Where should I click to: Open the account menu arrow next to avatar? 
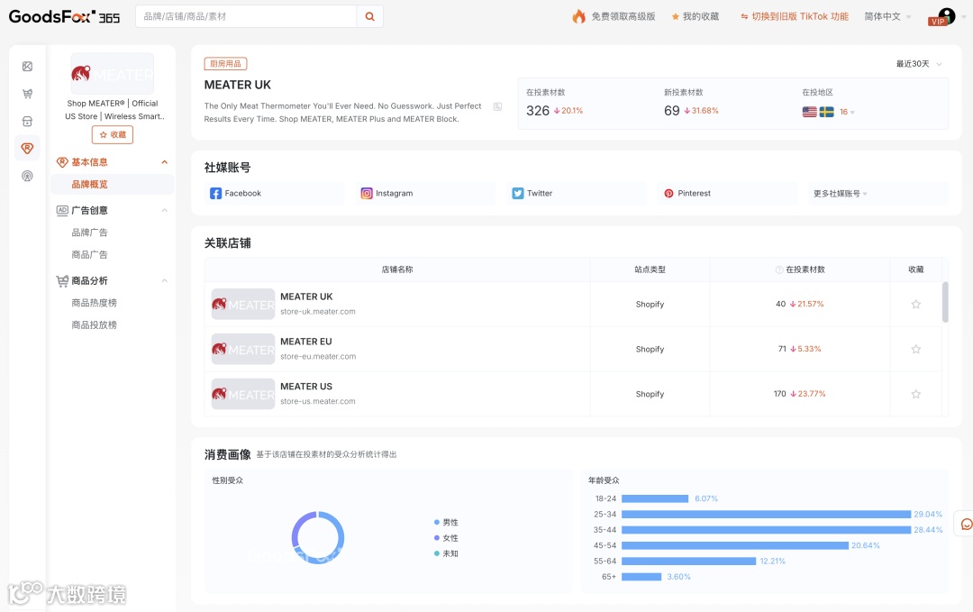pos(964,17)
